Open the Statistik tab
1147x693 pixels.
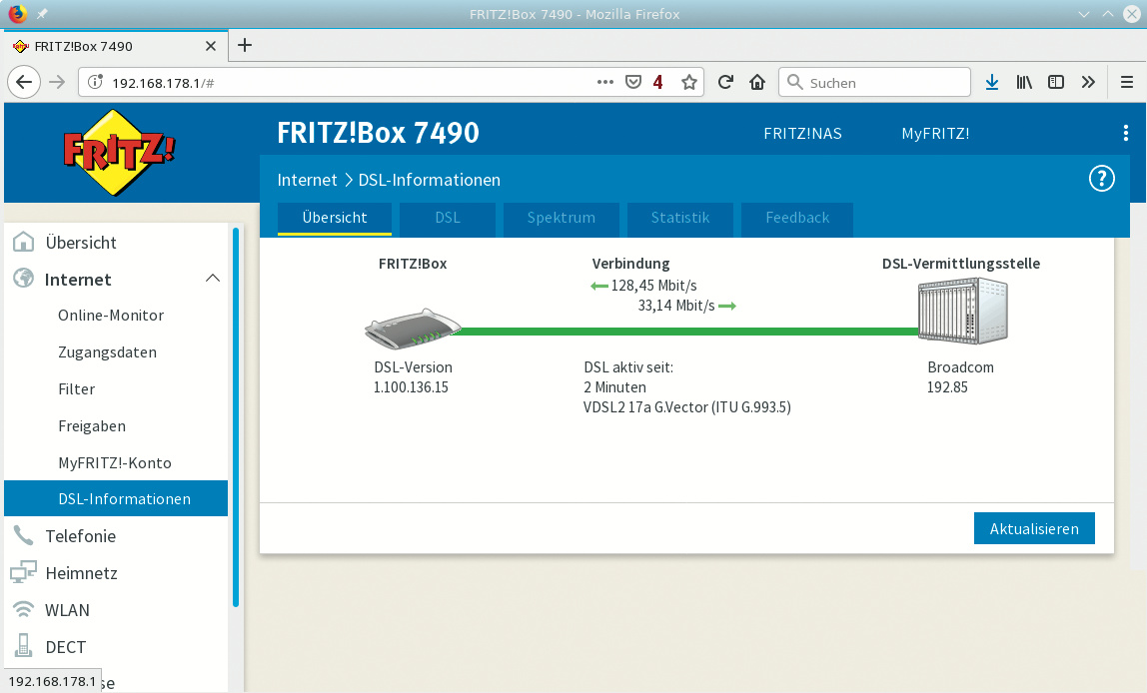point(680,218)
